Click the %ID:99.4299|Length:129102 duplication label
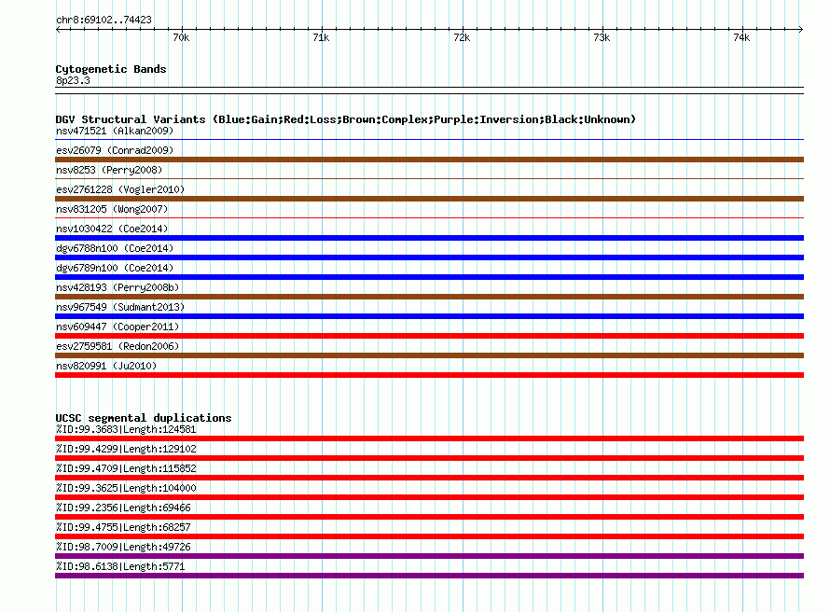Screen dimensions: 830x612 coord(126,449)
